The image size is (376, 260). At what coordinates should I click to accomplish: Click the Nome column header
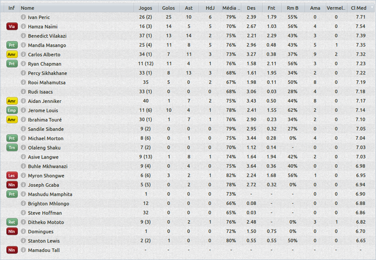point(28,8)
